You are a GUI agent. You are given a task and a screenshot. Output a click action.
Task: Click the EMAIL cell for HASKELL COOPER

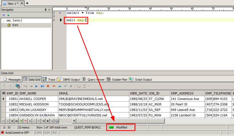click(93, 99)
